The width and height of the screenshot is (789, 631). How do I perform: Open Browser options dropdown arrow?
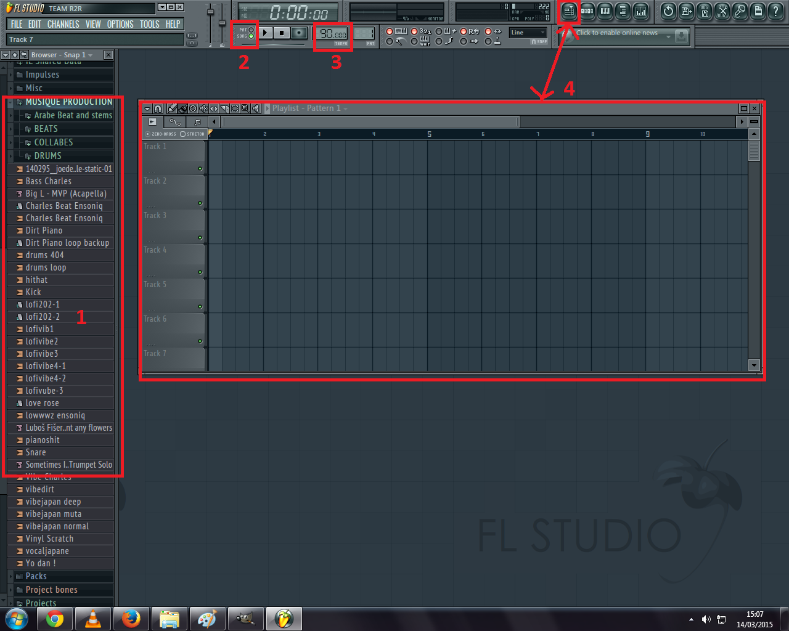click(6, 55)
